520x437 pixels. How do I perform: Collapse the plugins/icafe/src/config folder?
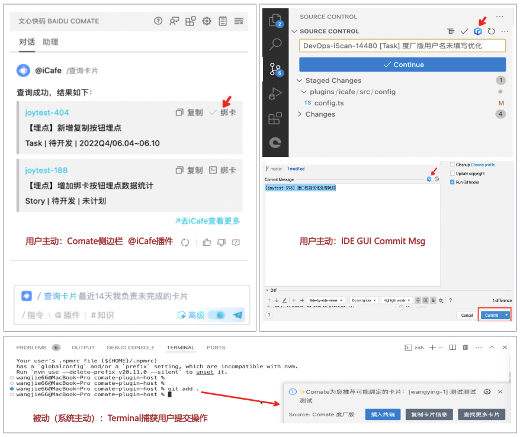click(304, 92)
